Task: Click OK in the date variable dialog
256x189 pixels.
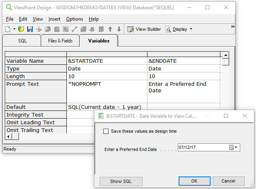Action: [x=194, y=181]
